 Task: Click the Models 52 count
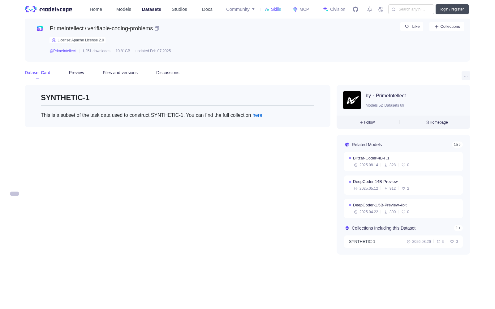coord(374,105)
